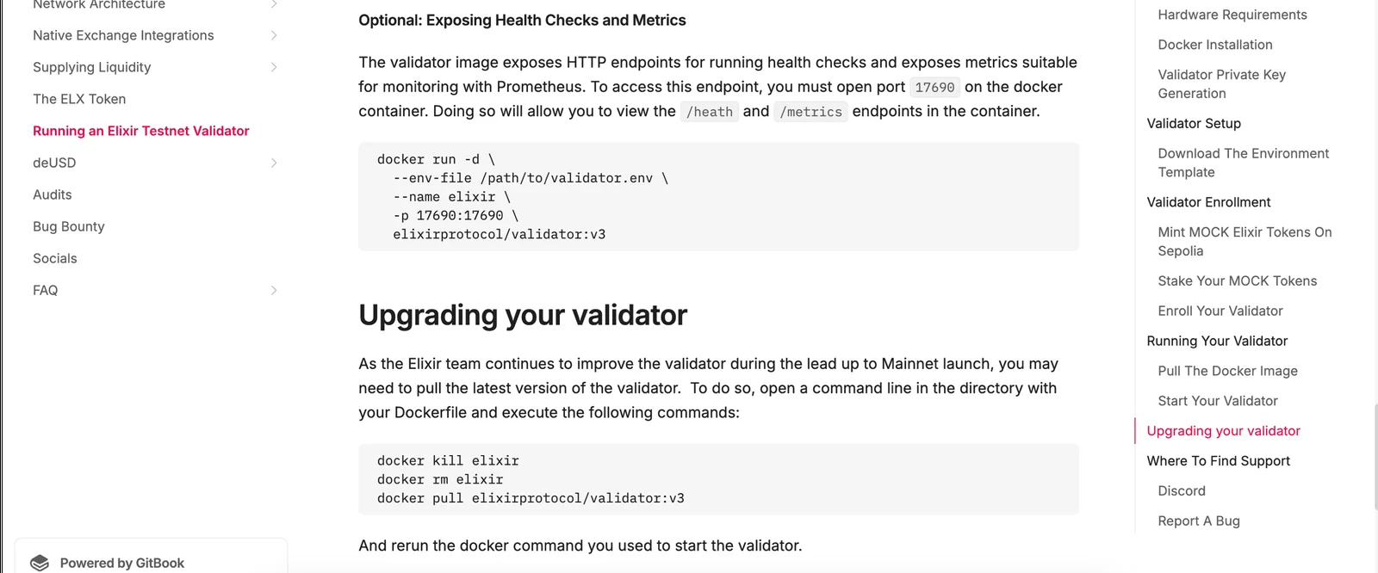Jump to Pull The Docker Image
The image size is (1378, 573).
pos(1228,371)
